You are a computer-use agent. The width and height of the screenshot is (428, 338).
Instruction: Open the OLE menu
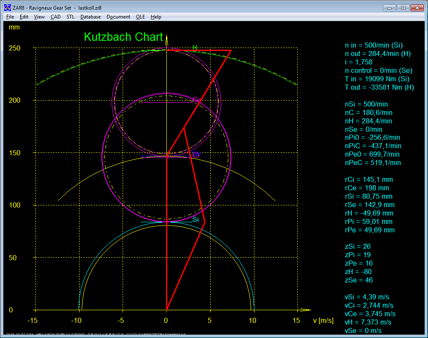coord(140,17)
